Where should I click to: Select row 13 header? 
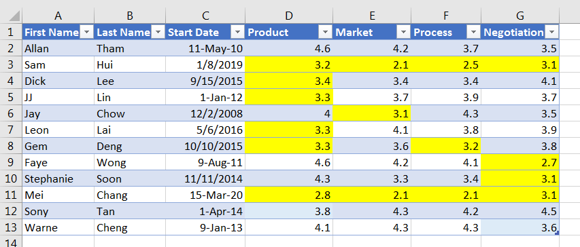11,227
